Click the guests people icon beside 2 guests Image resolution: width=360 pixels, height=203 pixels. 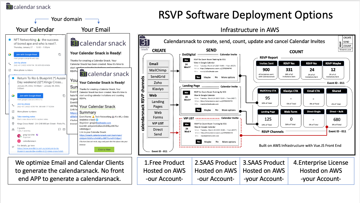tap(13, 129)
